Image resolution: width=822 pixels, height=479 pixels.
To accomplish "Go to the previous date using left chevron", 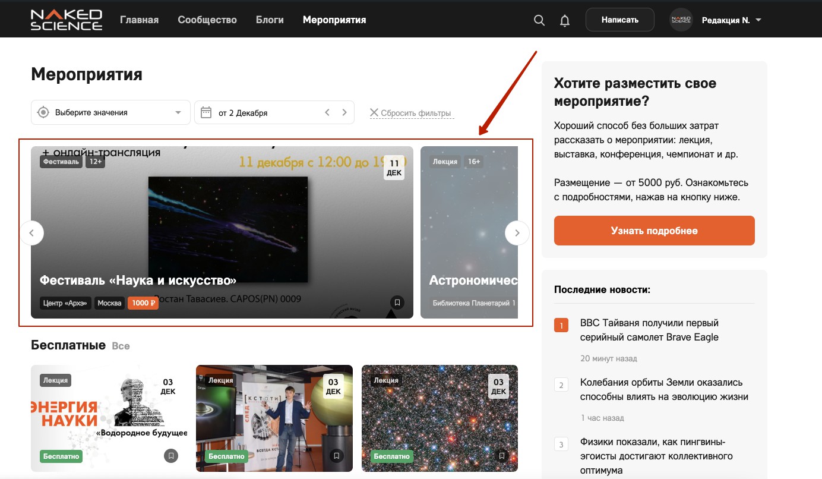I will [x=327, y=112].
